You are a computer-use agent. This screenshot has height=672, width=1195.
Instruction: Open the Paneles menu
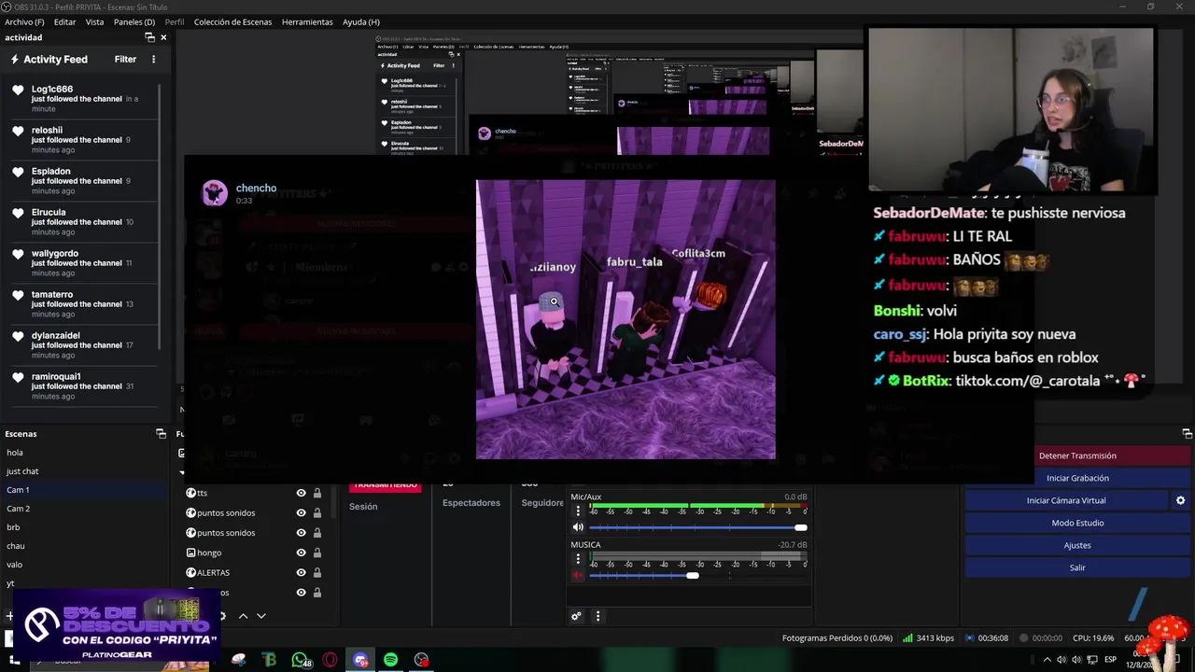point(134,21)
